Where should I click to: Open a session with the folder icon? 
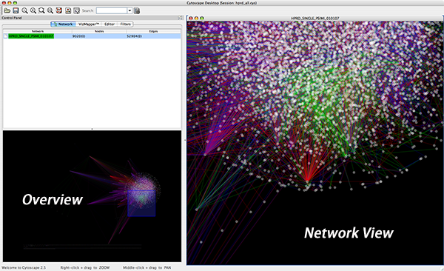7,11
